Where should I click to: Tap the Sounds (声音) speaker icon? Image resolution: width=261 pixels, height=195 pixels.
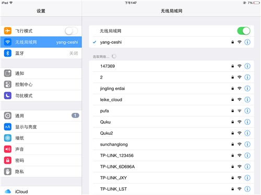pos(8,149)
